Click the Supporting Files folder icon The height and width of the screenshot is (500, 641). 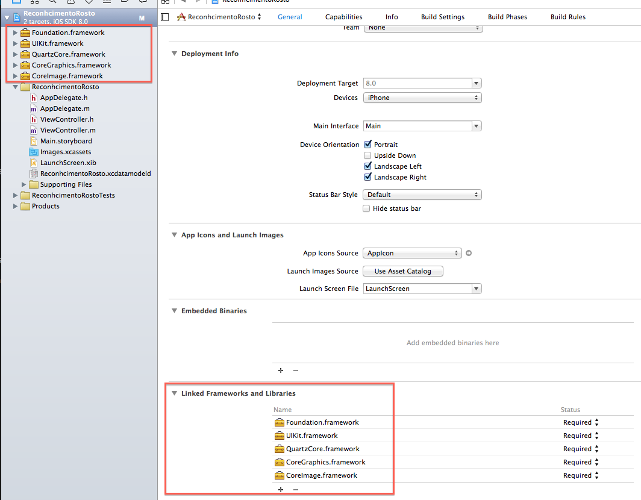pyautogui.click(x=34, y=184)
